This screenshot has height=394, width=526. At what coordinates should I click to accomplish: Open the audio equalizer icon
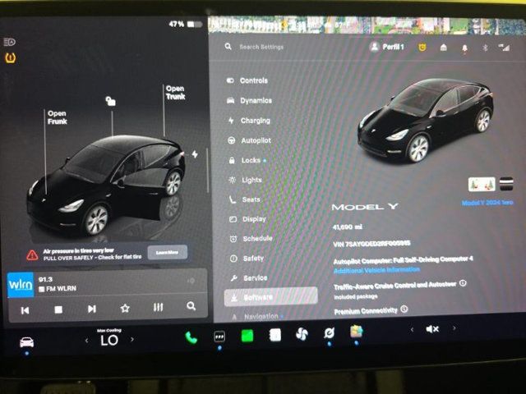tap(158, 307)
